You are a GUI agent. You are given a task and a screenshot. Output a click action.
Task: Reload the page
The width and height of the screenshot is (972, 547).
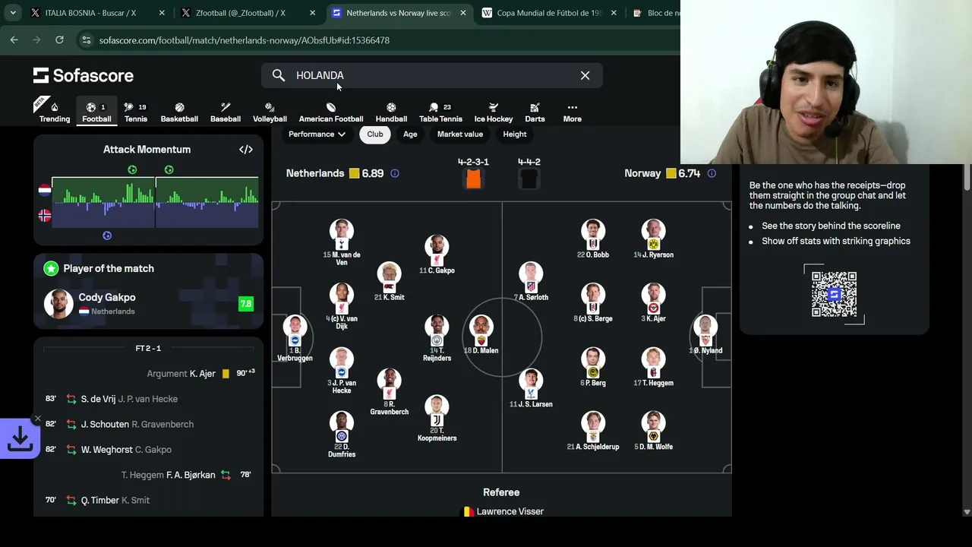[59, 40]
